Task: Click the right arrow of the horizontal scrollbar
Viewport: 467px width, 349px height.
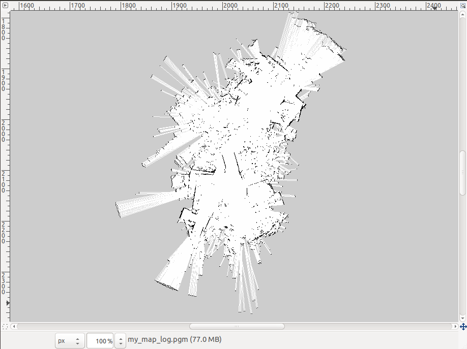Action: tap(455, 327)
